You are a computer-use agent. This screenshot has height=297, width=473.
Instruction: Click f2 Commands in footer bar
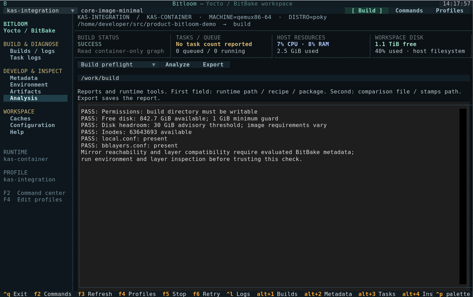(53, 294)
